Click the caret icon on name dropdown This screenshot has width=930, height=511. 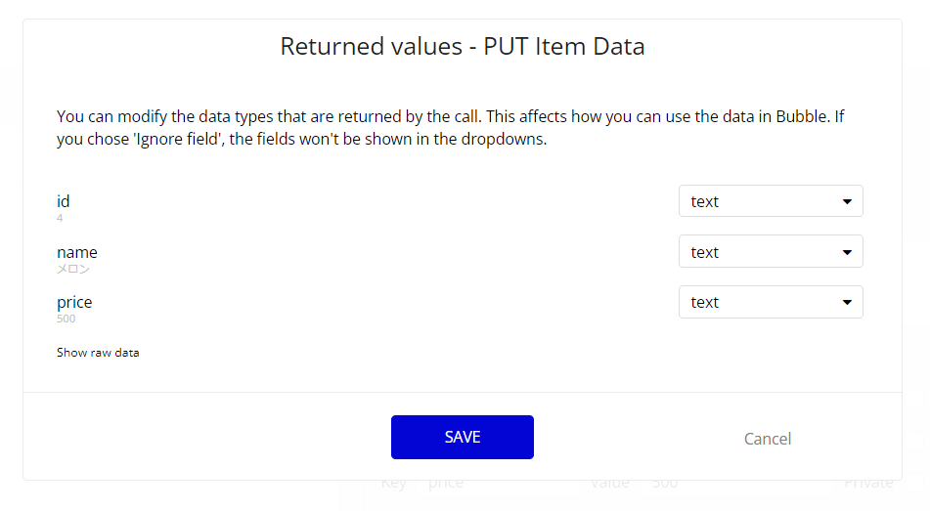pyautogui.click(x=847, y=252)
